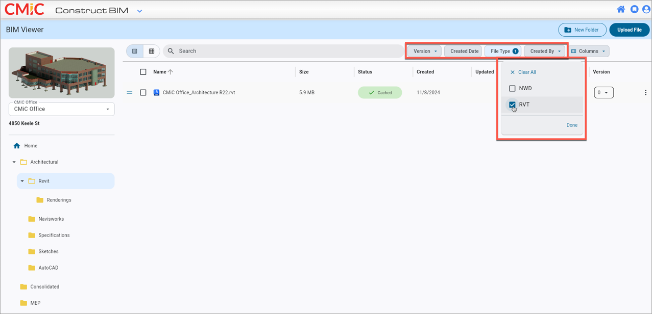Tick the NWD file type checkbox

click(x=512, y=88)
